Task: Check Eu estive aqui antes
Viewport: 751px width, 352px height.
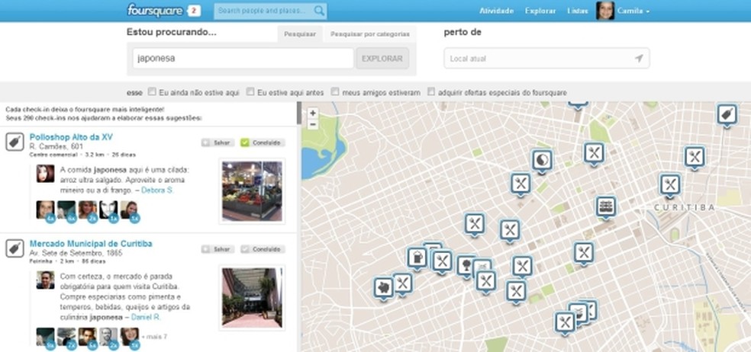Action: (250, 91)
